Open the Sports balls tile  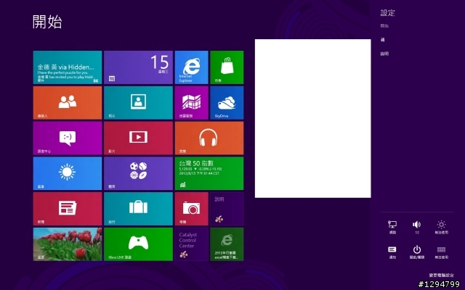coord(138,173)
